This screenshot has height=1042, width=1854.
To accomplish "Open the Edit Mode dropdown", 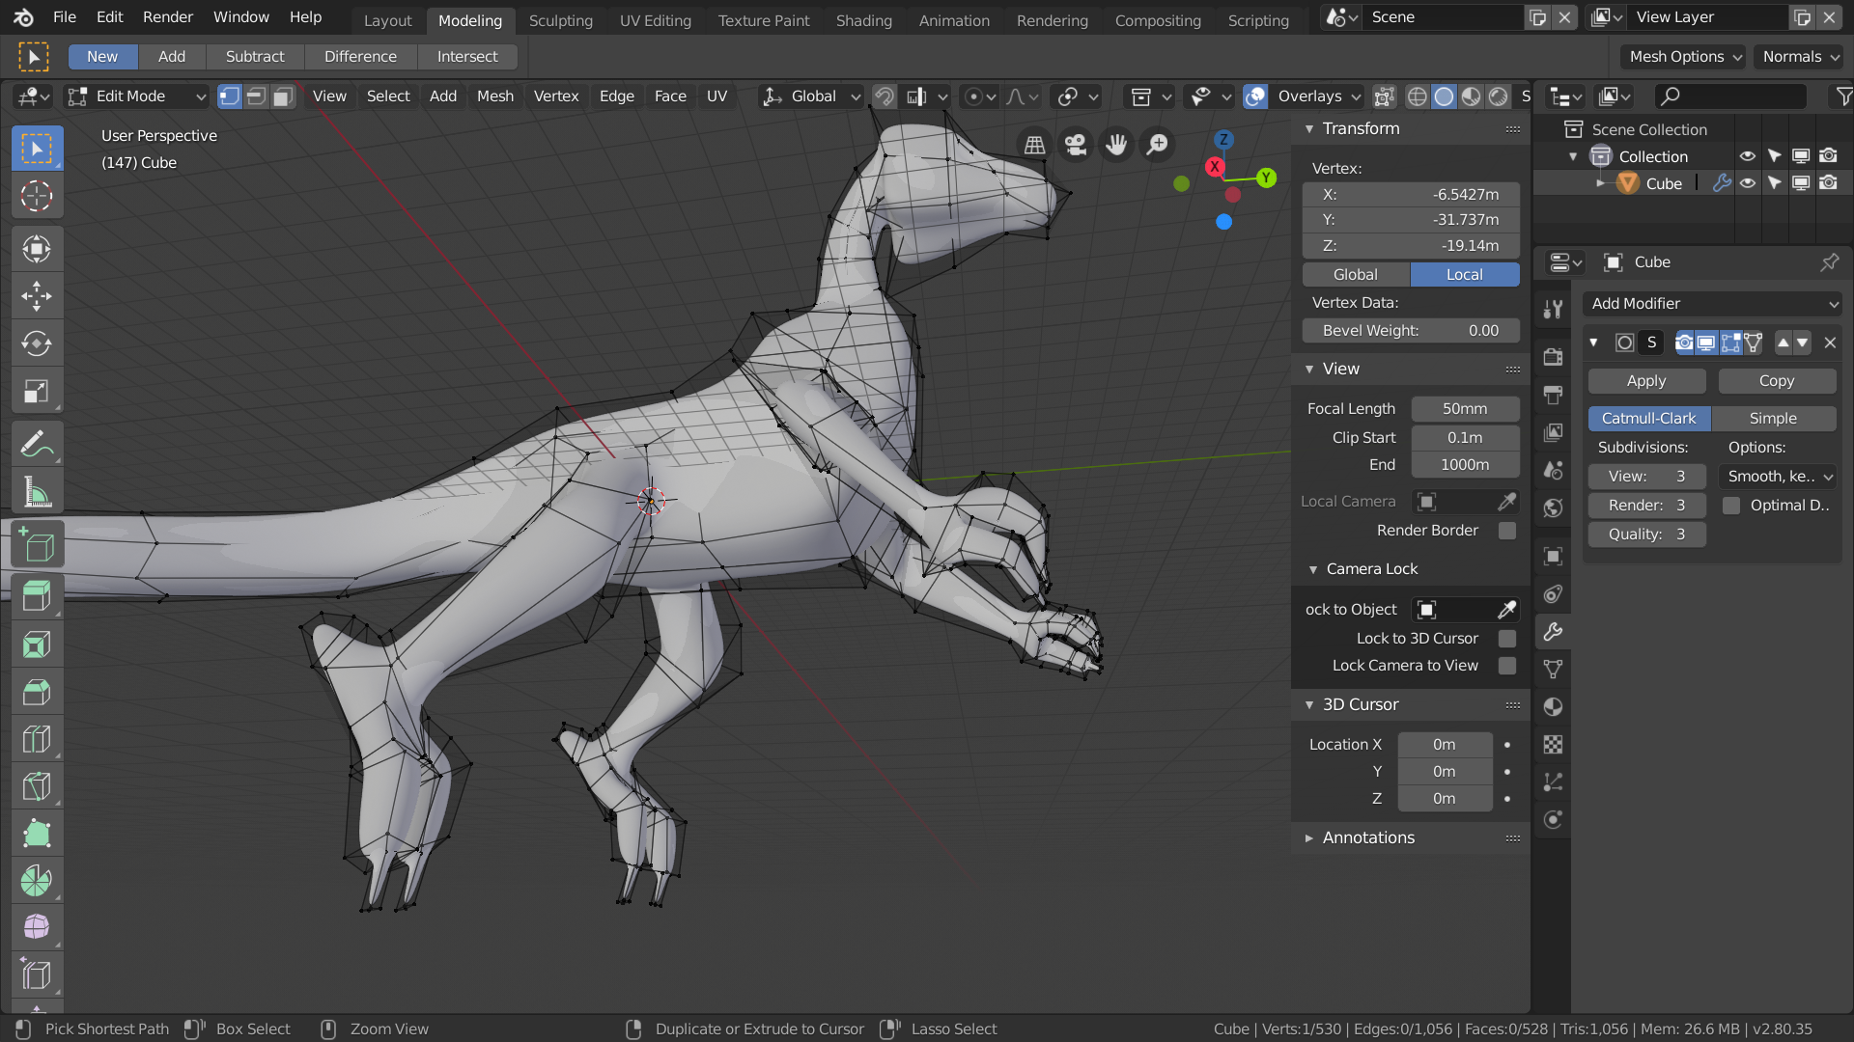I will coord(136,96).
